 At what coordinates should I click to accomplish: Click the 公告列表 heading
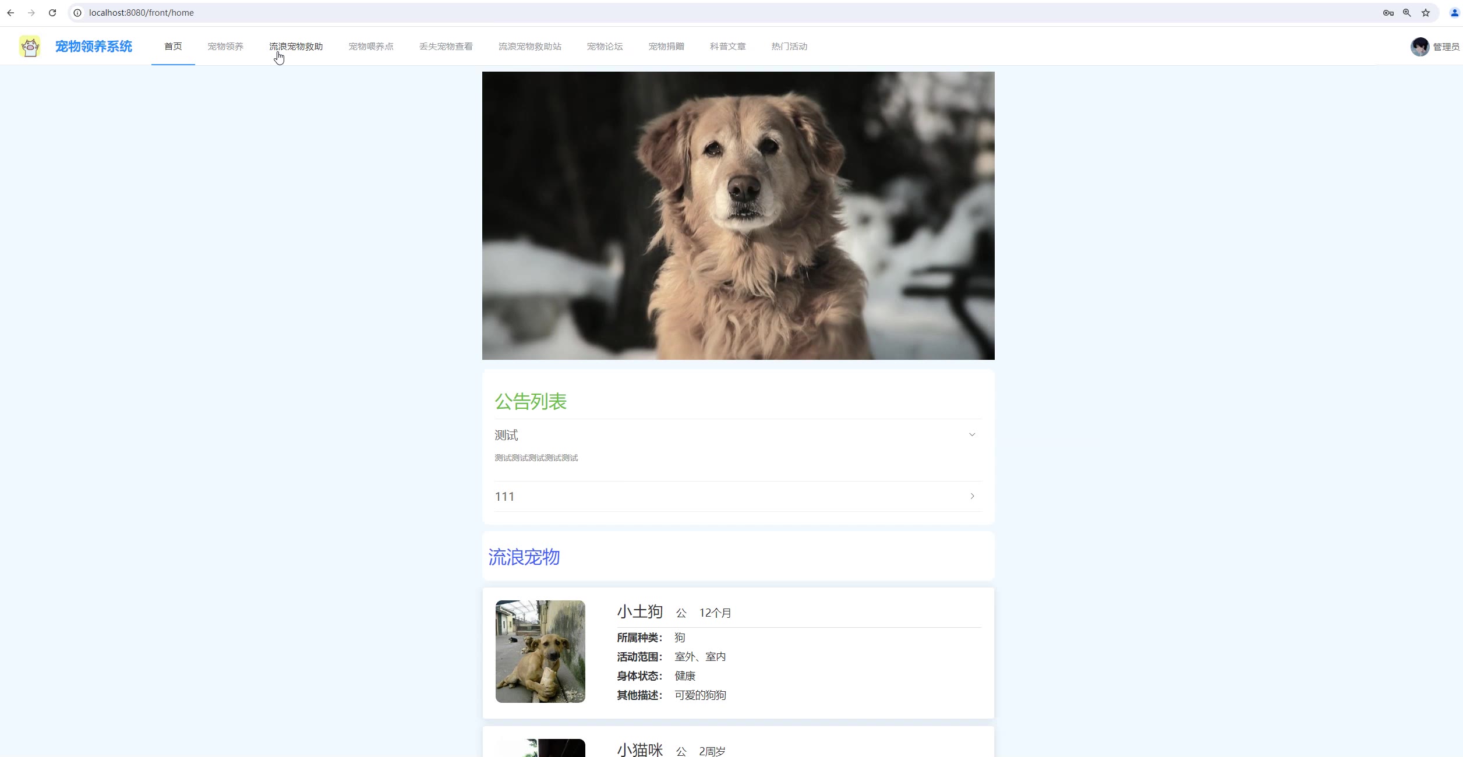point(531,401)
